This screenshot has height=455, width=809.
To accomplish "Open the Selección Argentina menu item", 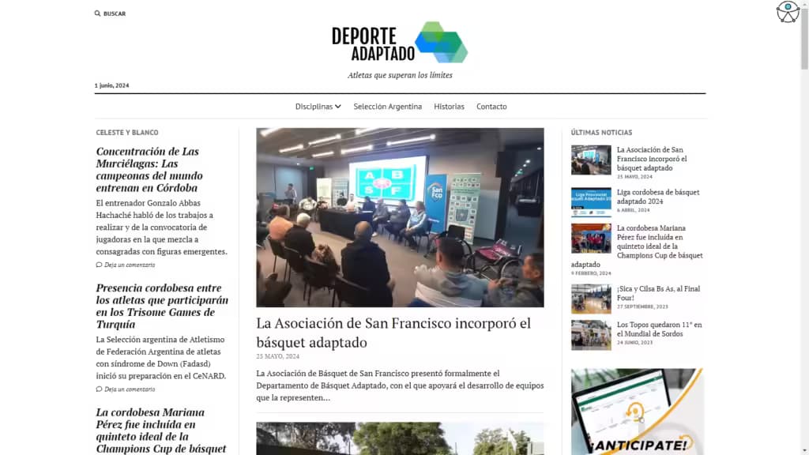I will 387,107.
